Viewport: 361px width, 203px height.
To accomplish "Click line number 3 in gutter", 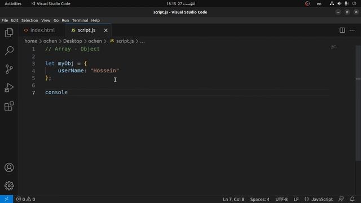I will coord(34,64).
